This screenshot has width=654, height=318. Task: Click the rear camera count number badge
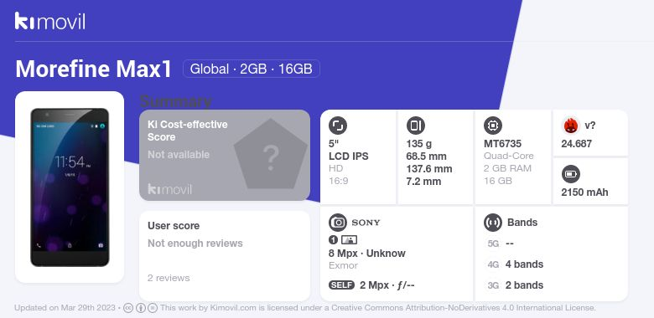pos(333,239)
